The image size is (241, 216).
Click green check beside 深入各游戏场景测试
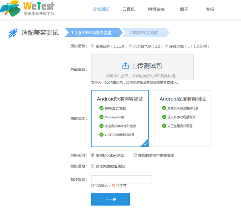coord(164,117)
